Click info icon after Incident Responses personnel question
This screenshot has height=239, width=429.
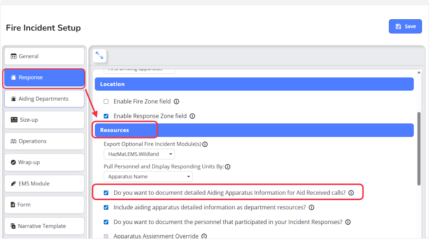[348, 222]
